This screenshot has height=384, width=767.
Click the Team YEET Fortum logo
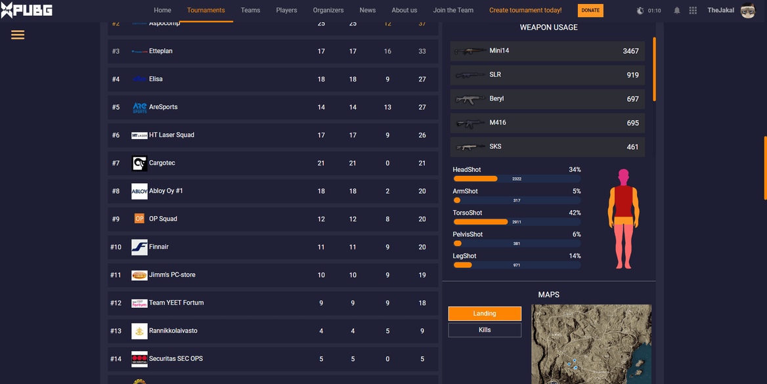tap(139, 303)
